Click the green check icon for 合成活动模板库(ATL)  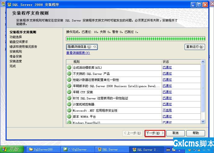69,67
